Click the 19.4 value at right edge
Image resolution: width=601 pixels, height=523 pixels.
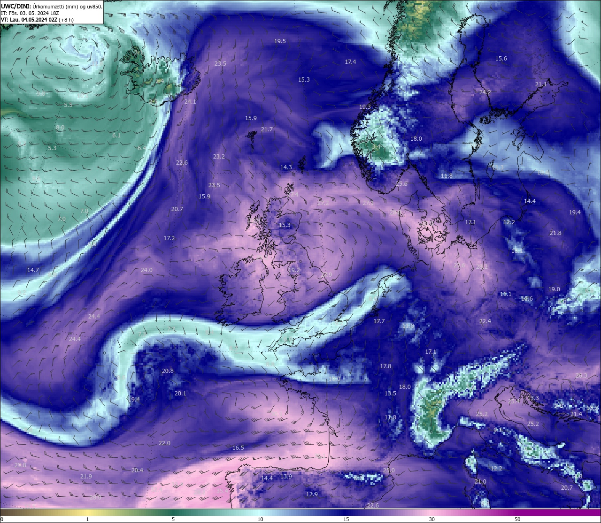(575, 212)
